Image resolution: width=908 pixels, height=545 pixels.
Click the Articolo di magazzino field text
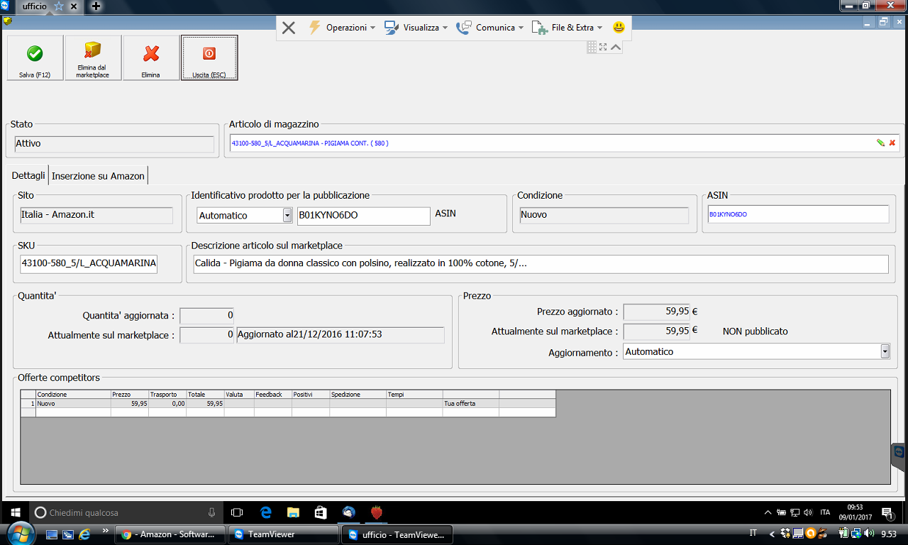click(x=310, y=143)
